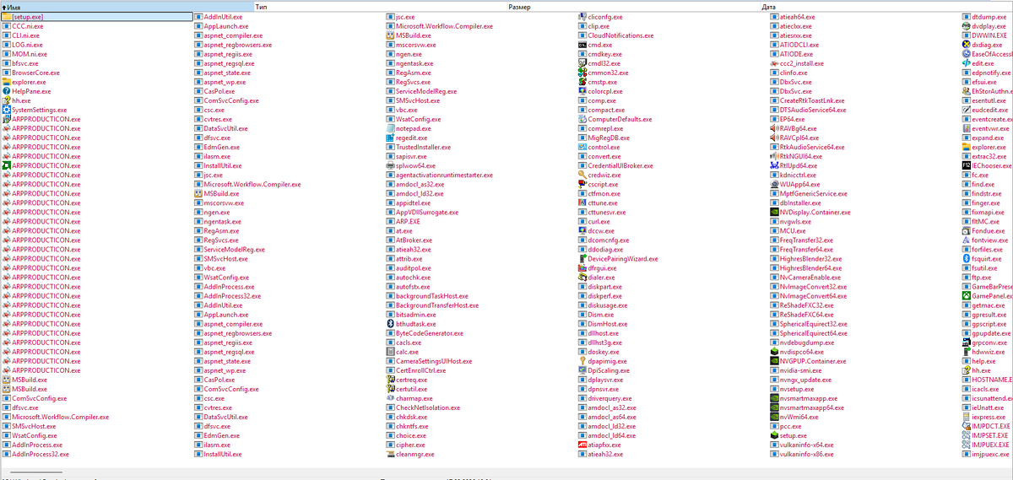Select the file CreateRtkToastLnk.exe
The height and width of the screenshot is (480, 1013).
[812, 100]
